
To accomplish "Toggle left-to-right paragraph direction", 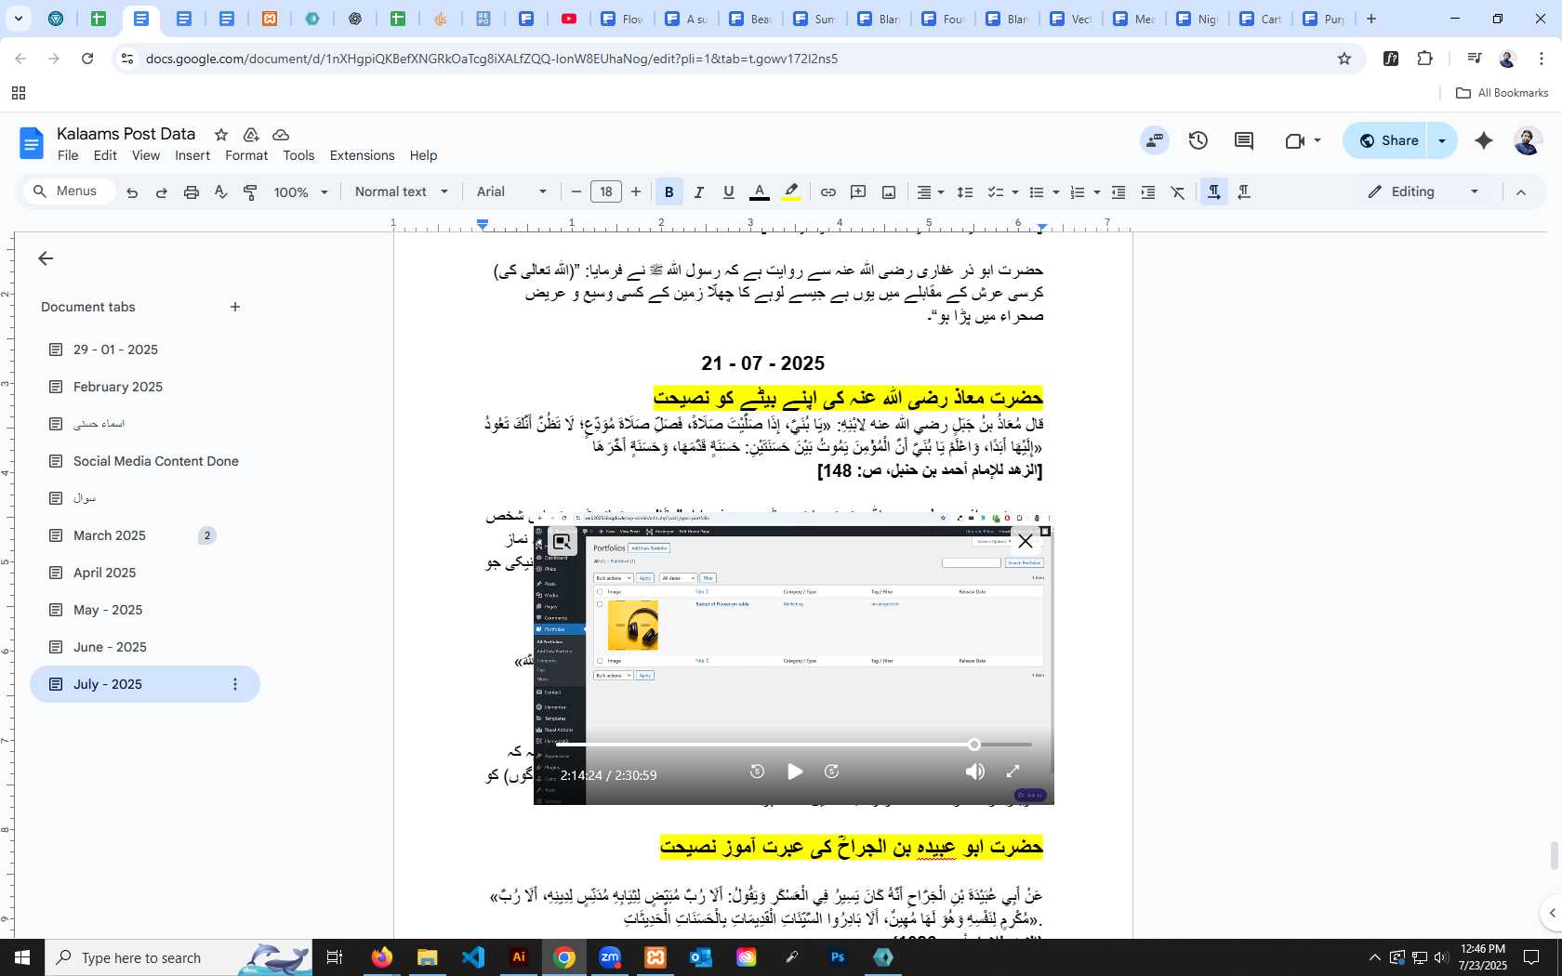I will point(1214,192).
